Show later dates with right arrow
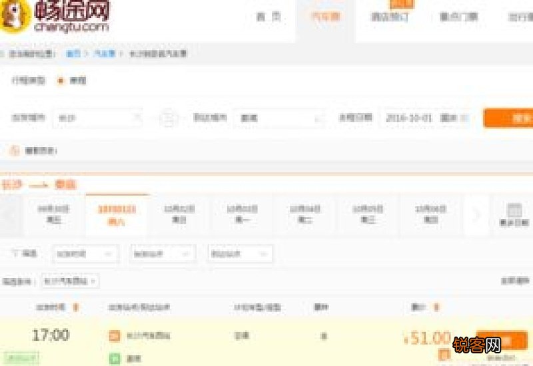 [476, 214]
